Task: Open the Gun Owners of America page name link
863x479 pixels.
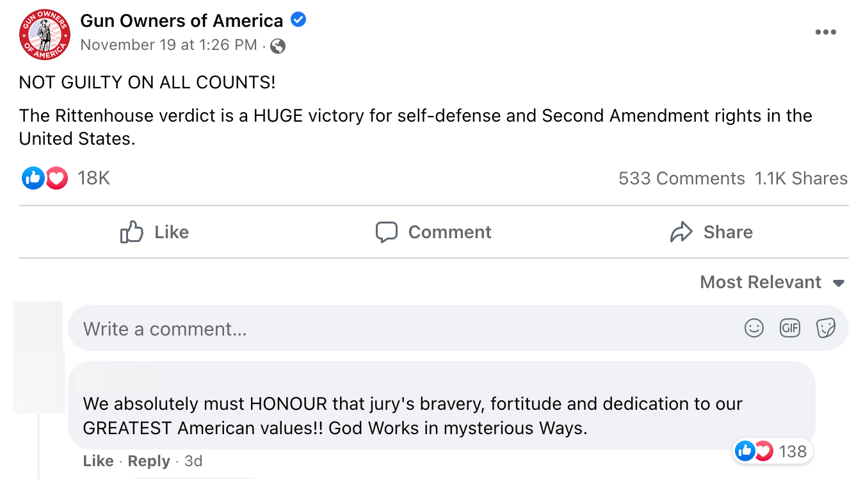Action: pos(182,20)
